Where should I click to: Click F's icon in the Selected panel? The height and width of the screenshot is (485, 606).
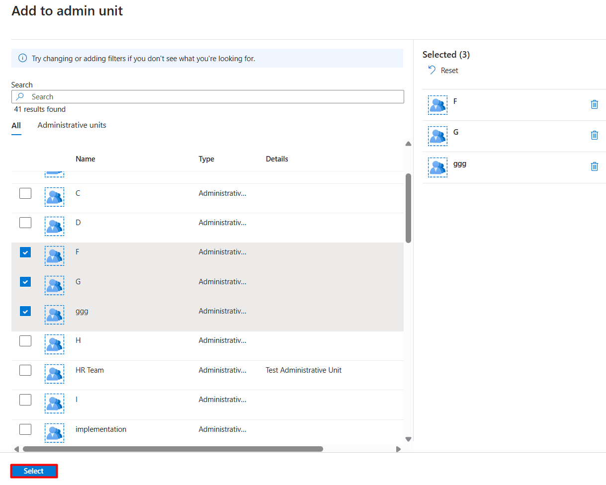tap(437, 105)
